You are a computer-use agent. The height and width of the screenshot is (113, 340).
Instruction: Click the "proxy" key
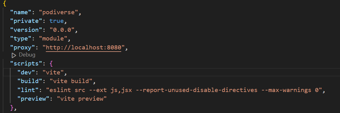point(23,48)
